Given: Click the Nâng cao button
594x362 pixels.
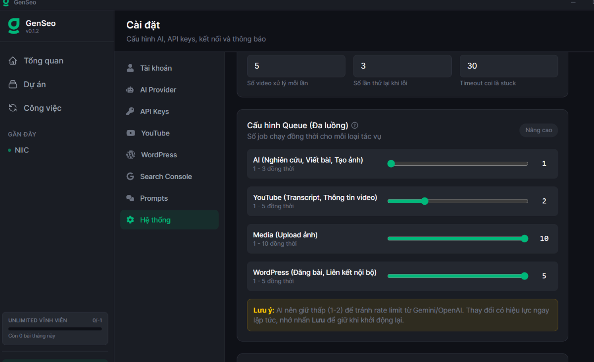Looking at the screenshot, I should click(538, 130).
